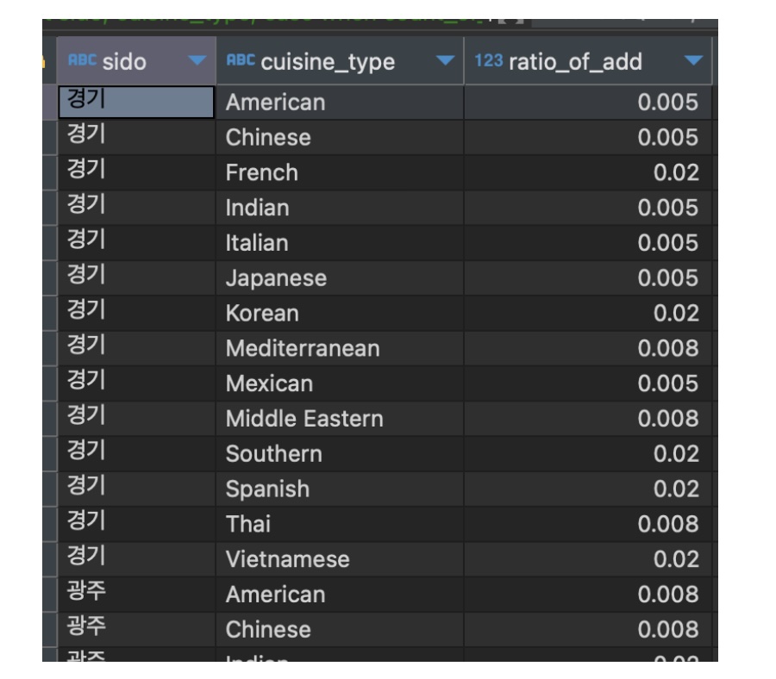Open the sido column filter dropdown arrow
This screenshot has width=776, height=679.
click(x=197, y=60)
